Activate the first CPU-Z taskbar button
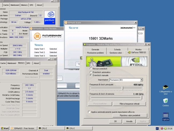The width and height of the screenshot is (174, 131). tap(51, 128)
